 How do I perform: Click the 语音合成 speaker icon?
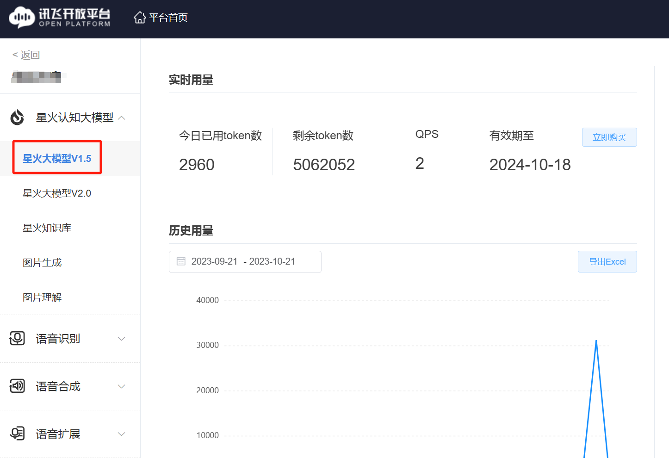coord(18,386)
